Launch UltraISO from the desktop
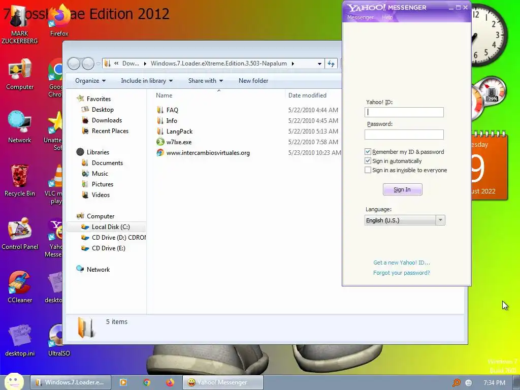This screenshot has height=390, width=520. 59,340
